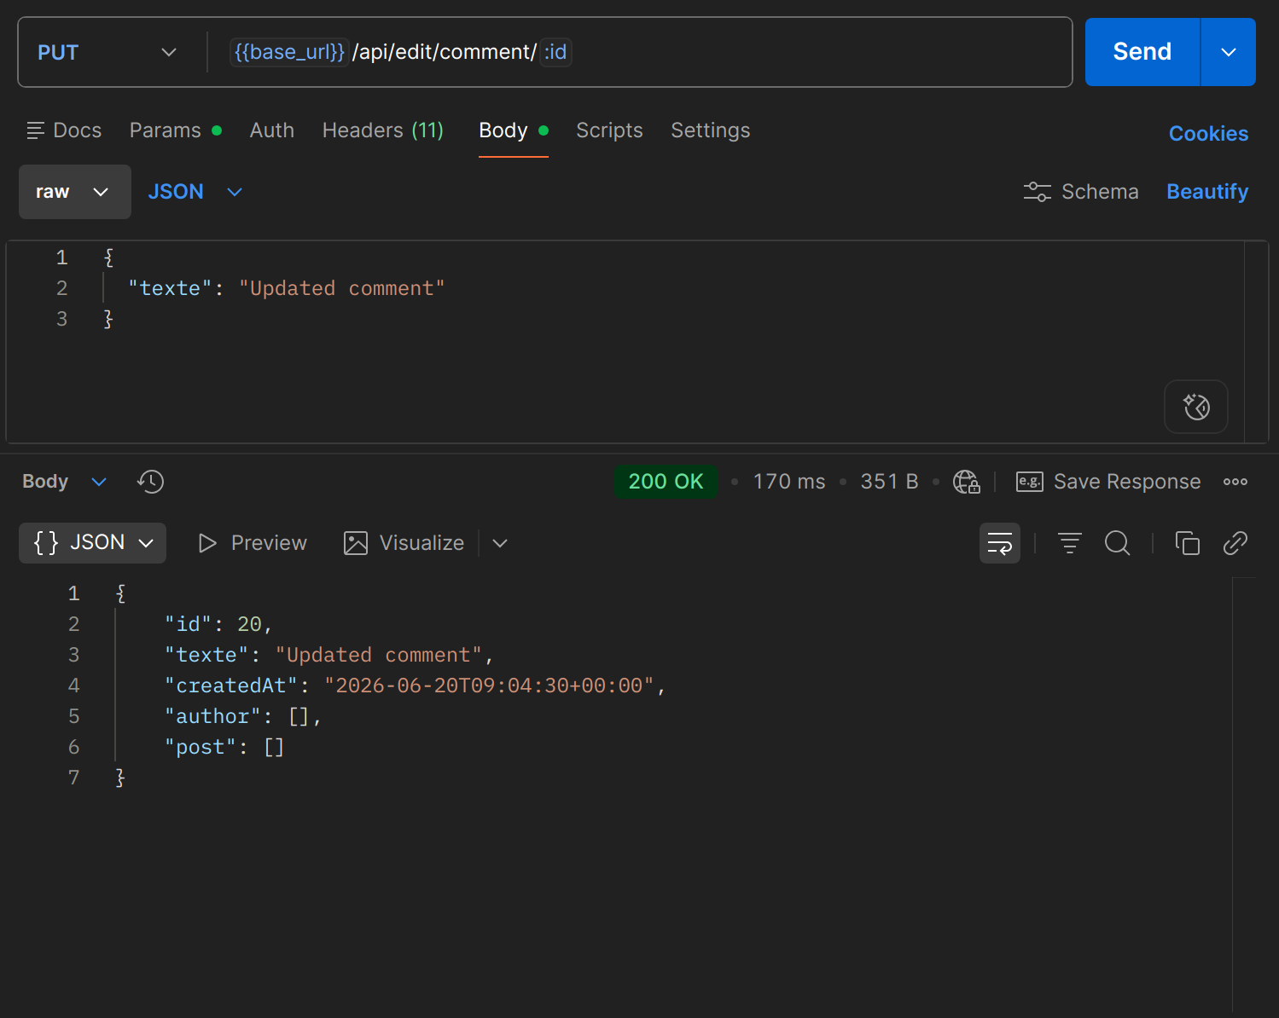Click the 200 OK status badge
The image size is (1279, 1018).
[x=666, y=482]
